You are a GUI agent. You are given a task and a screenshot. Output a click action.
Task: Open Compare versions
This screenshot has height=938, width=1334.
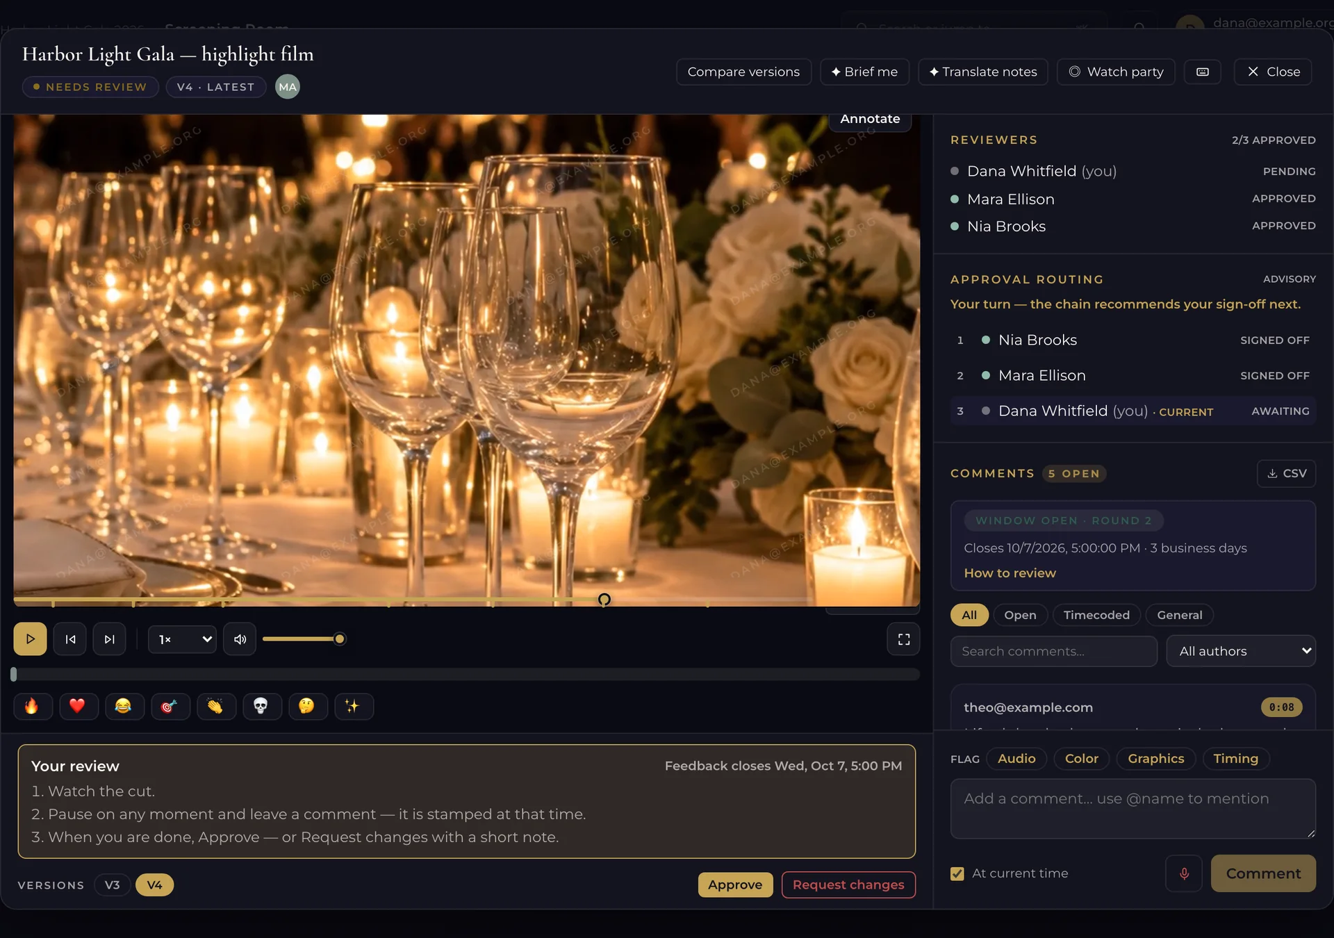743,72
